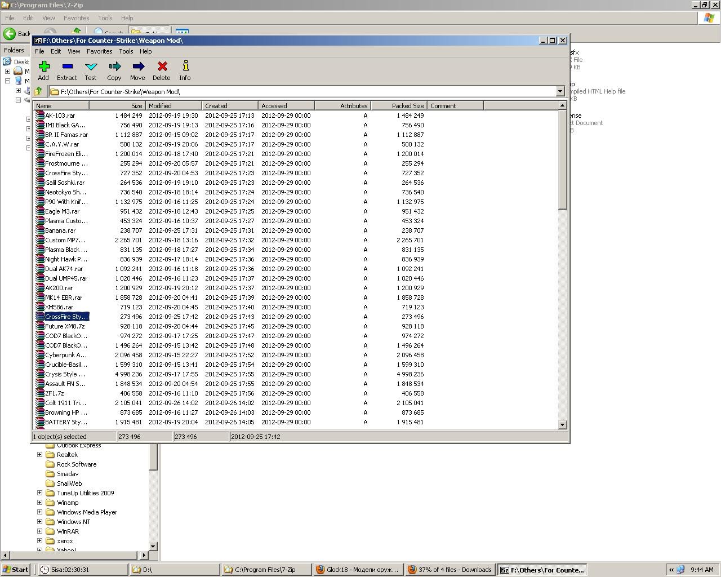The image size is (721, 577).
Task: Expand the xerox folder tree node
Action: click(x=40, y=541)
